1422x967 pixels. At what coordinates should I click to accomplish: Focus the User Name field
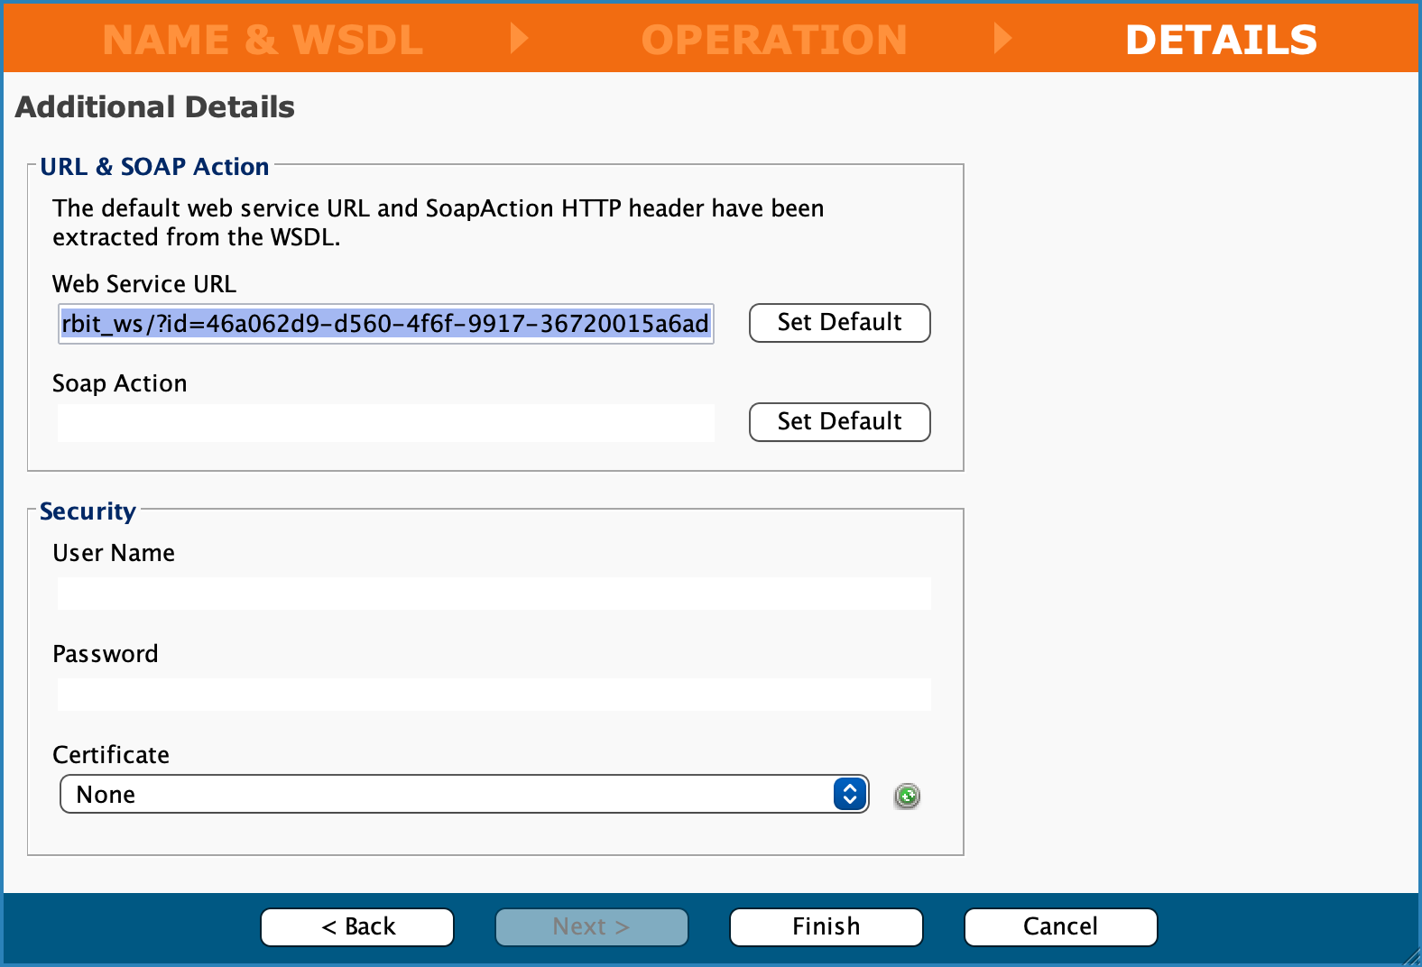tap(494, 594)
